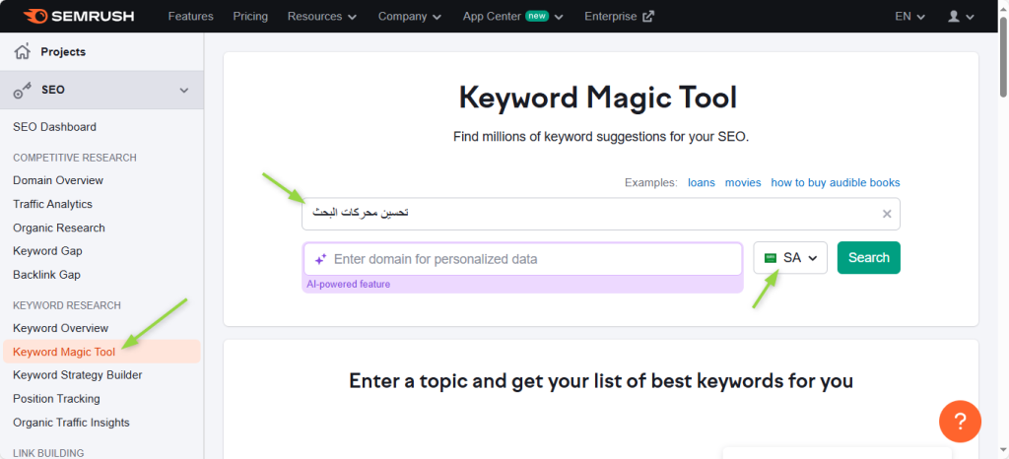Open Keyword Overview in the sidebar
This screenshot has width=1009, height=459.
coord(60,328)
